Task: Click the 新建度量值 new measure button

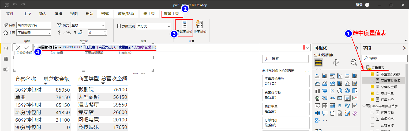Action: (184, 27)
